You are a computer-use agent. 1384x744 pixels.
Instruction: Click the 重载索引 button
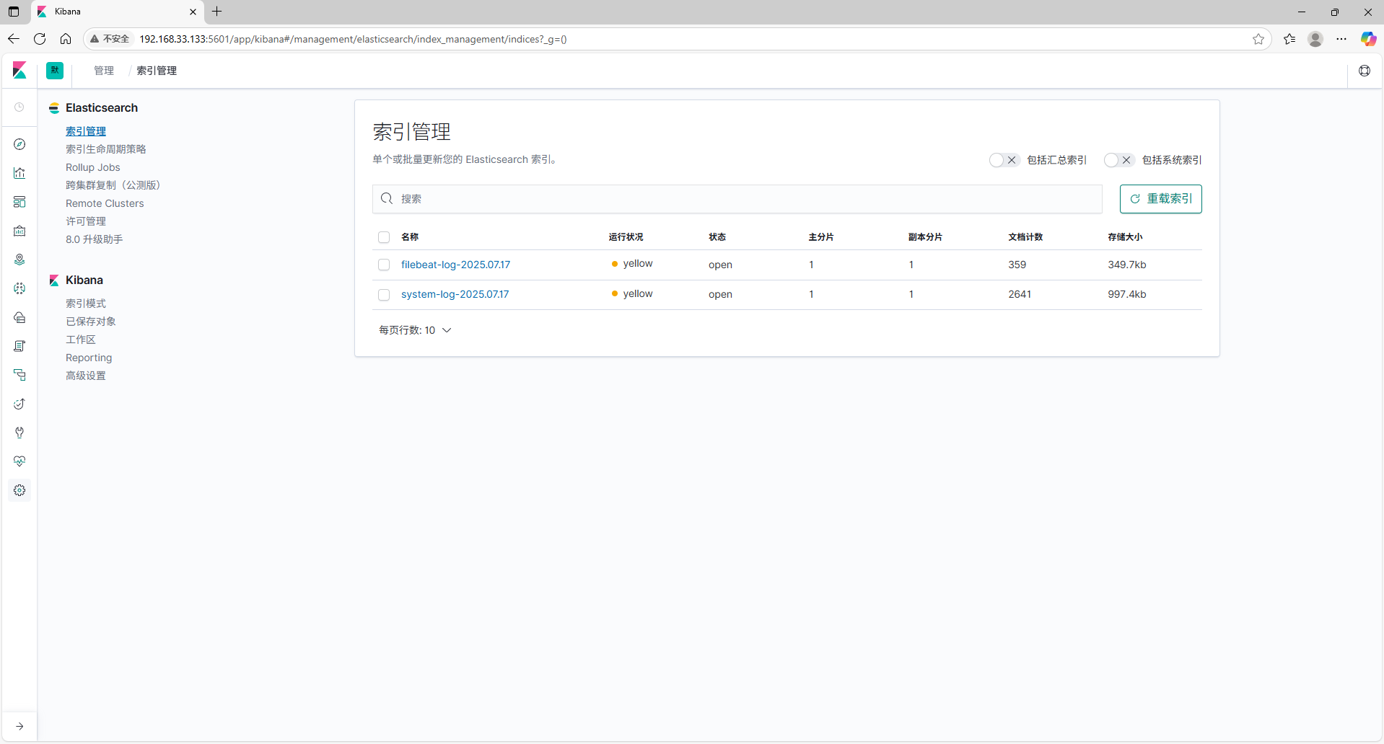point(1160,199)
